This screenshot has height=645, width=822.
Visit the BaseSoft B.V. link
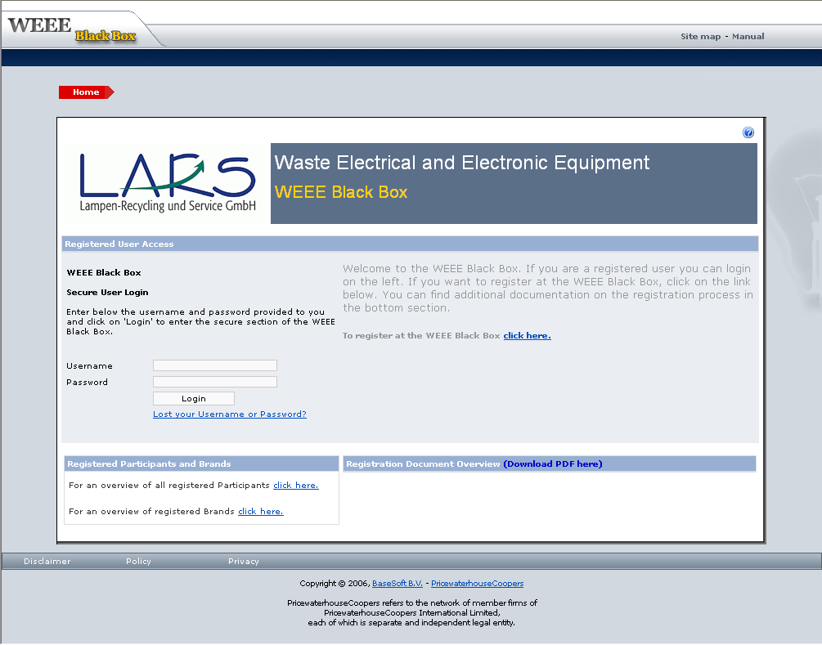pyautogui.click(x=398, y=583)
